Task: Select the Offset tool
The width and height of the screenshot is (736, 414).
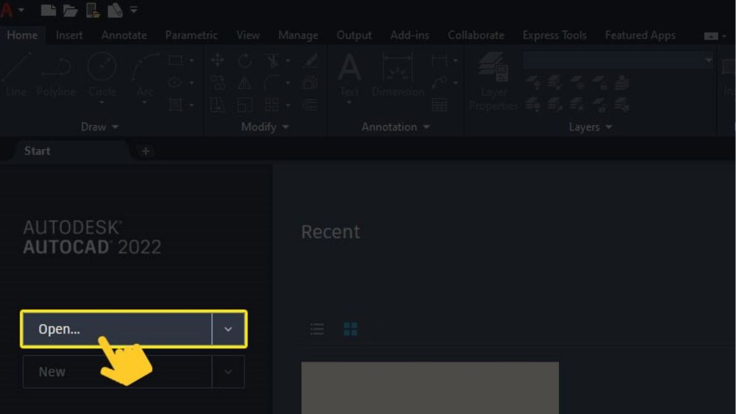Action: pyautogui.click(x=310, y=105)
